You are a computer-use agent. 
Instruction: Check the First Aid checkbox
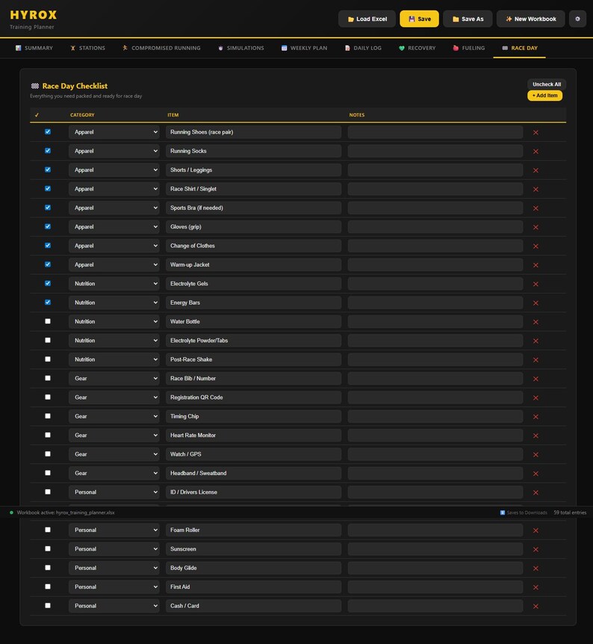point(48,586)
